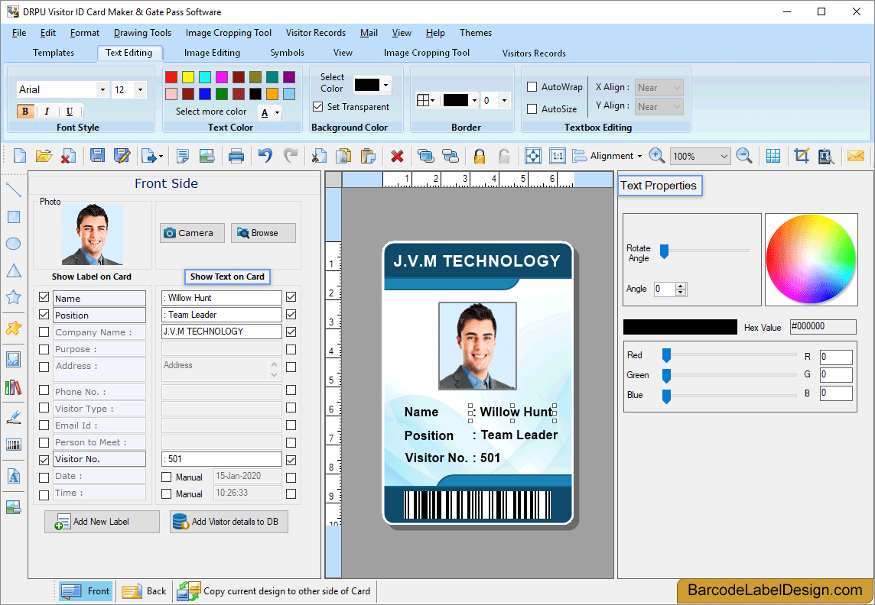This screenshot has height=605, width=875.
Task: Uncheck the Name label checkbox
Action: (x=44, y=297)
